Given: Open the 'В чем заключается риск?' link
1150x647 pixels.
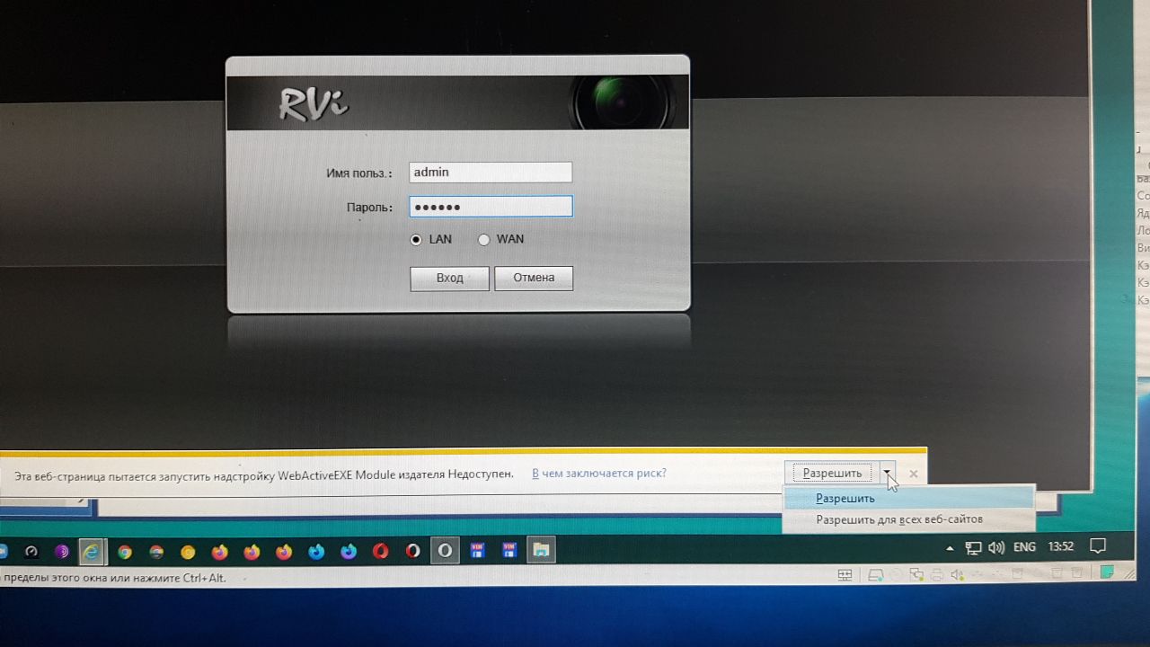Looking at the screenshot, I should pyautogui.click(x=599, y=474).
